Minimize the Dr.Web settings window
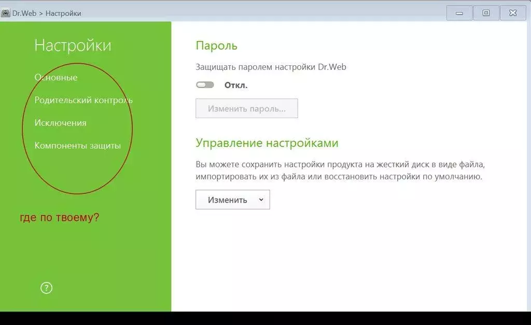Screen dimensions: 531x325 click(x=459, y=13)
